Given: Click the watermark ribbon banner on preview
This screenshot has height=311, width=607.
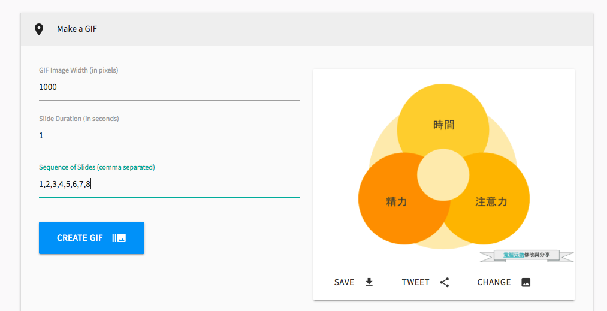Looking at the screenshot, I should click(527, 256).
